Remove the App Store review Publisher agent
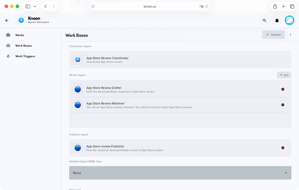This screenshot has height=190, width=299. click(283, 148)
